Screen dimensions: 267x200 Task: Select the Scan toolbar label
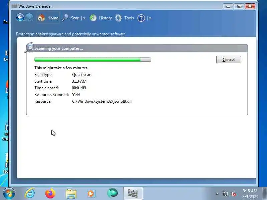click(x=75, y=18)
